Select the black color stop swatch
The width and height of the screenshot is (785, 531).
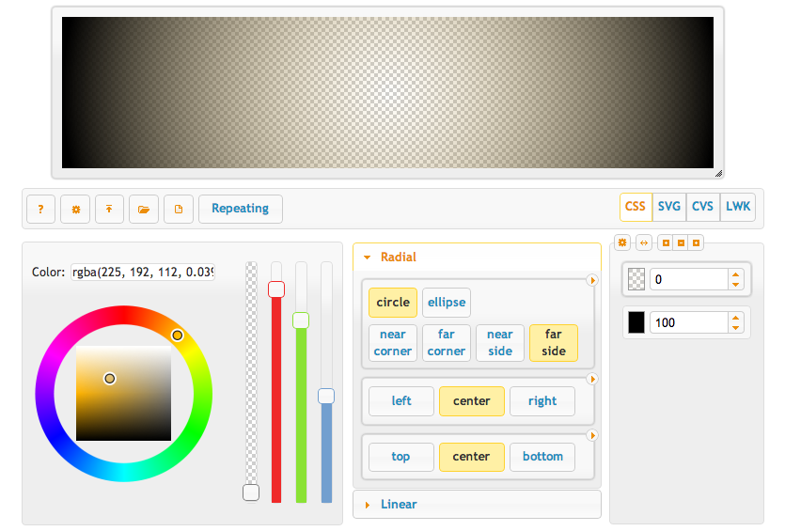tap(636, 322)
